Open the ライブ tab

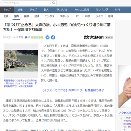(x=33, y=10)
